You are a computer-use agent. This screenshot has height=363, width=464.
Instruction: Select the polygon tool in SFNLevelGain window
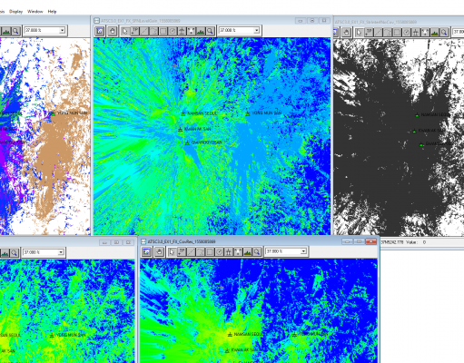point(153,31)
